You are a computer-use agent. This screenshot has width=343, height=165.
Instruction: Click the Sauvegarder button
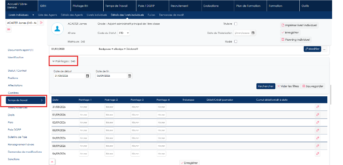coord(313,86)
